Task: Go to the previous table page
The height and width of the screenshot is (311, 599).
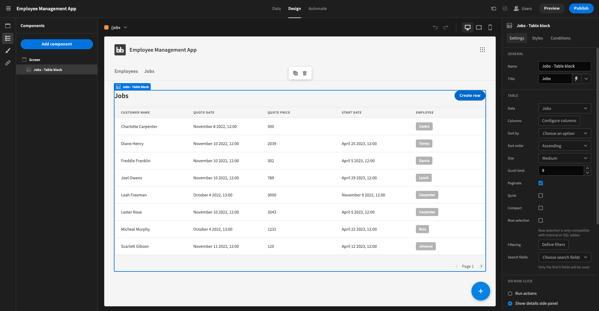Action: (x=456, y=266)
